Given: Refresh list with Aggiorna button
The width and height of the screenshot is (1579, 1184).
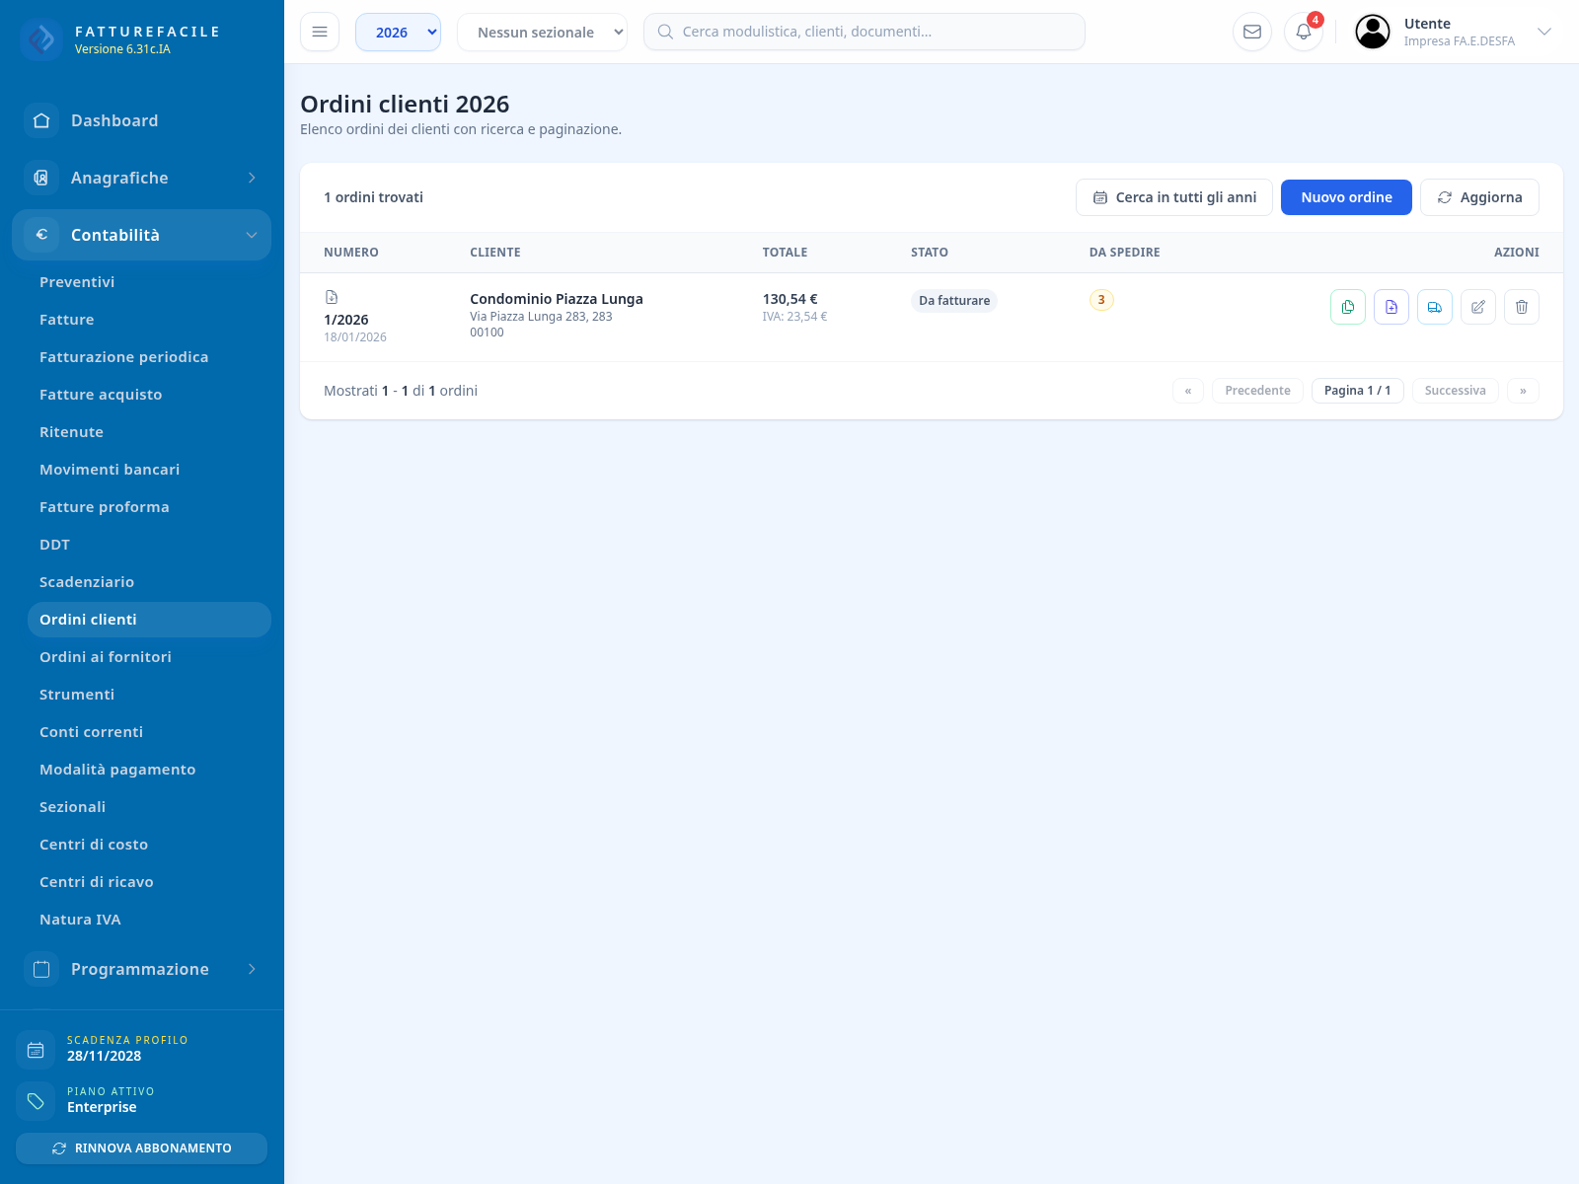Looking at the screenshot, I should pos(1479,197).
